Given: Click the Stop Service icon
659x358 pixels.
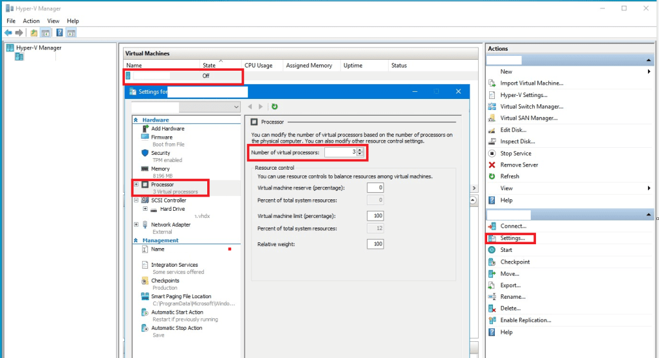Looking at the screenshot, I should pos(492,154).
